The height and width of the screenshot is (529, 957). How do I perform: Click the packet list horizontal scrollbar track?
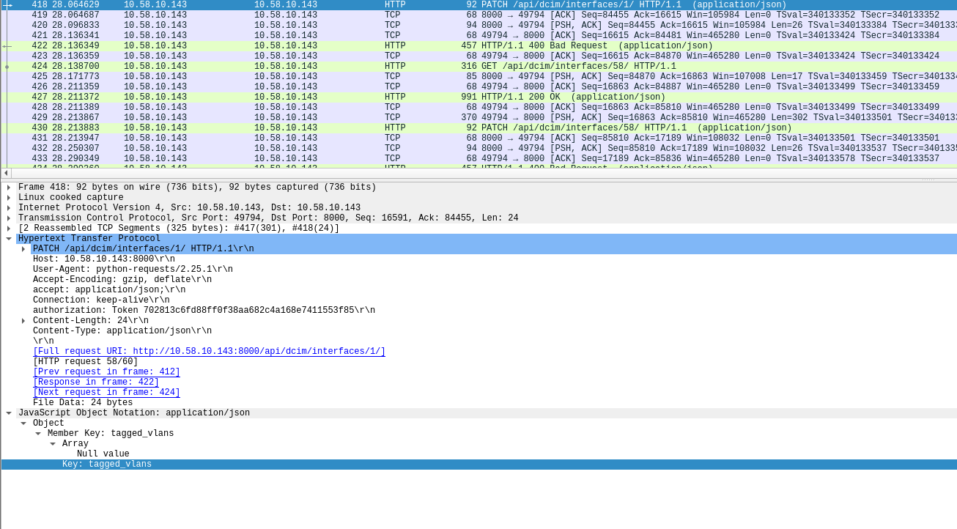(x=484, y=174)
